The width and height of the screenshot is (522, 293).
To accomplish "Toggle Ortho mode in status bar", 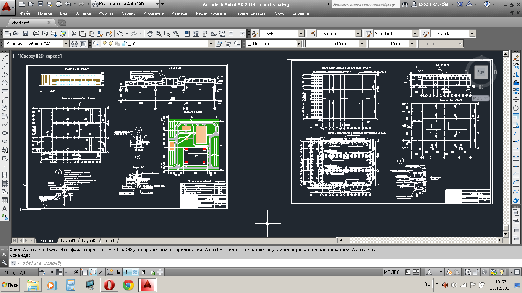I will pos(68,272).
